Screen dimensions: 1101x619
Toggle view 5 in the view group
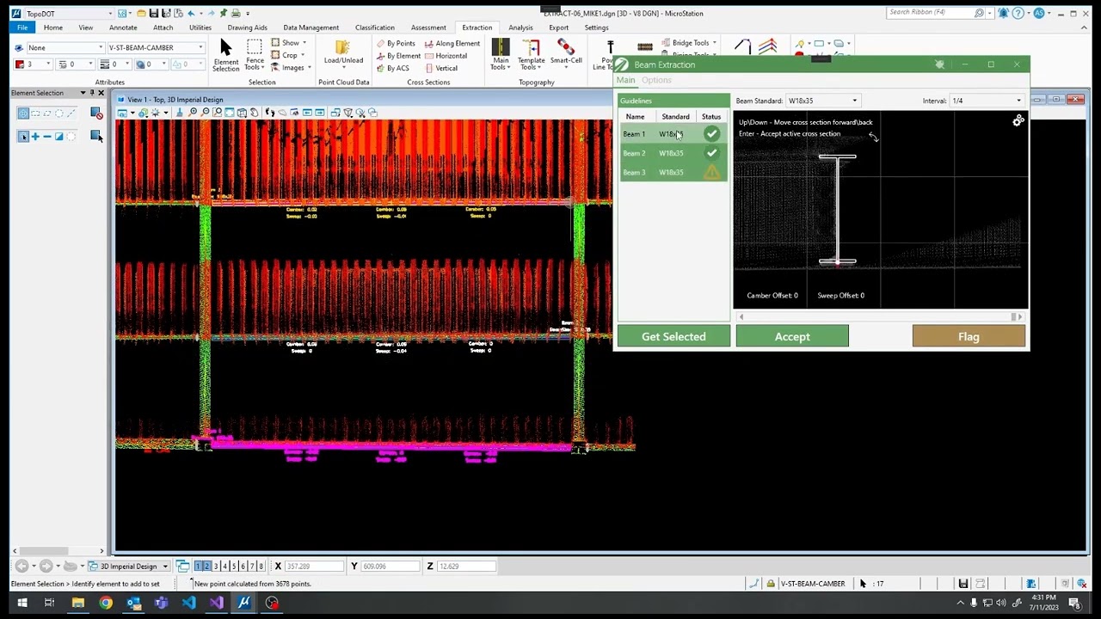click(x=234, y=566)
